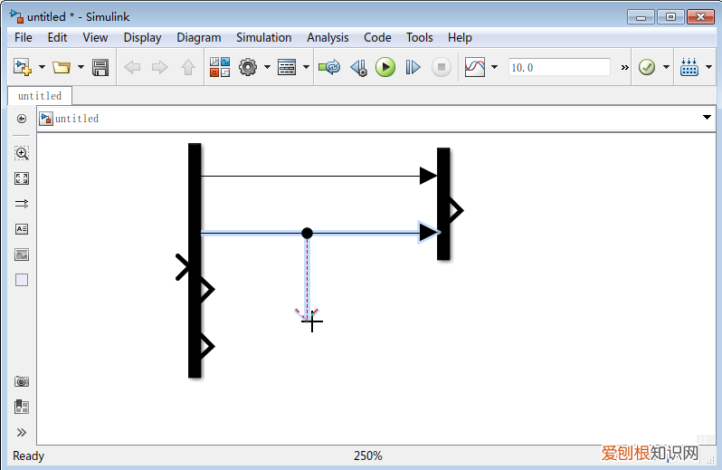Click Fit to View icon
Viewport: 722px width, 470px height.
coord(22,178)
